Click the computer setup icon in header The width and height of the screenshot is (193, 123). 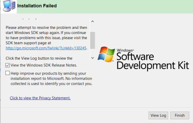coord(9,6)
